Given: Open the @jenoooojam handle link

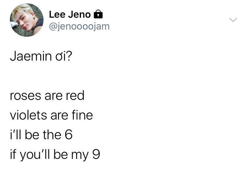Looking at the screenshot, I should (79, 26).
